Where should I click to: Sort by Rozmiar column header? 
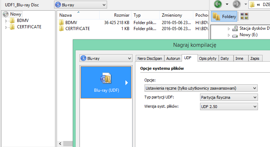pos(115,15)
